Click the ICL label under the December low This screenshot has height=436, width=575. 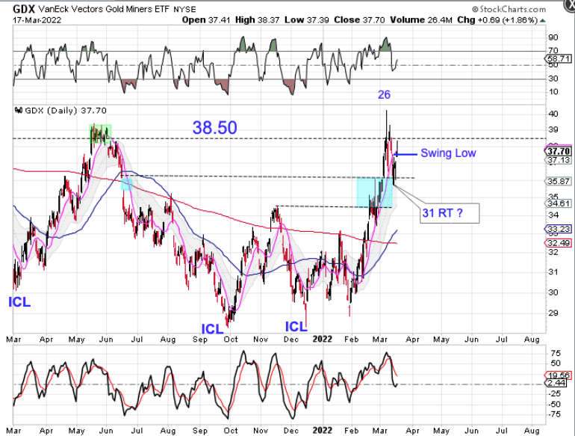(296, 326)
